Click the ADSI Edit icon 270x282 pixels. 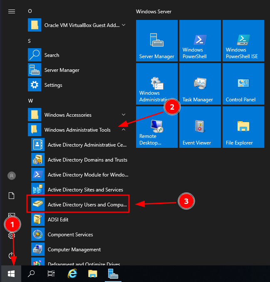(x=38, y=219)
